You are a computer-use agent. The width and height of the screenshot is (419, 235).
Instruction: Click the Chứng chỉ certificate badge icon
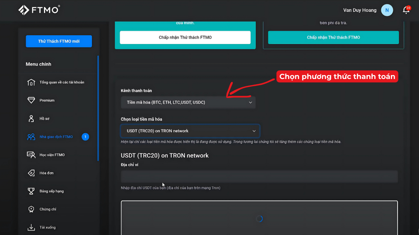31,209
